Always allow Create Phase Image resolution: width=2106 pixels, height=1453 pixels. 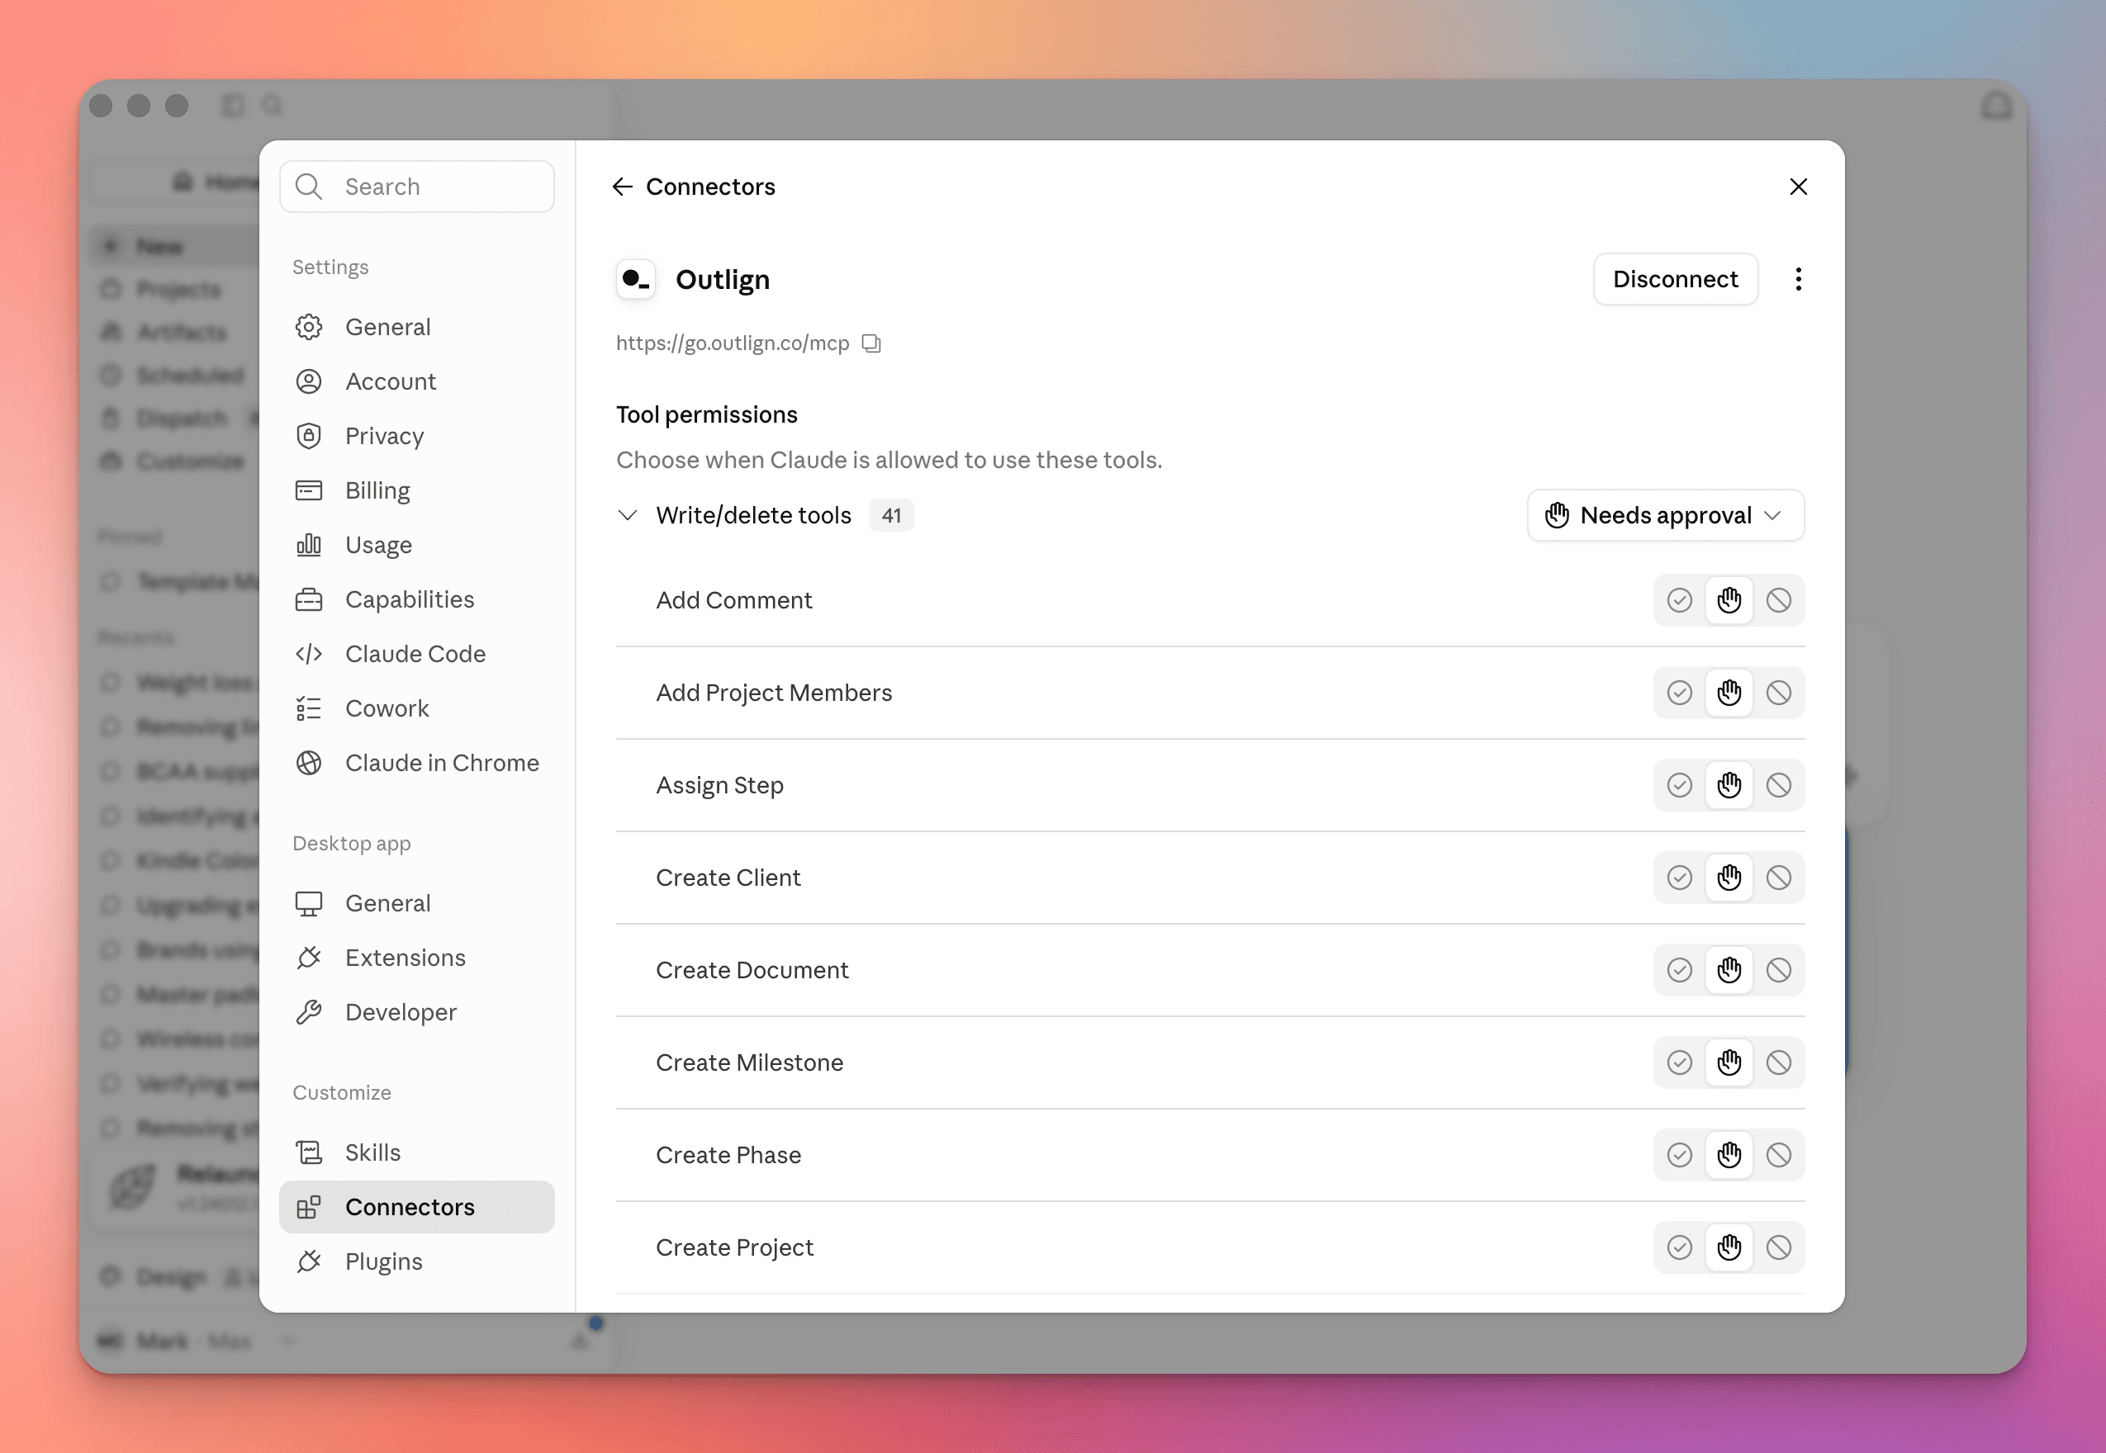[1680, 1155]
